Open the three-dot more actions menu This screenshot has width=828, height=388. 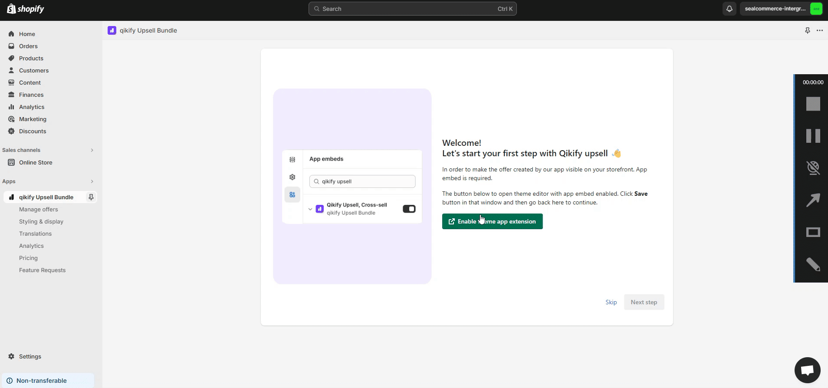(x=820, y=30)
